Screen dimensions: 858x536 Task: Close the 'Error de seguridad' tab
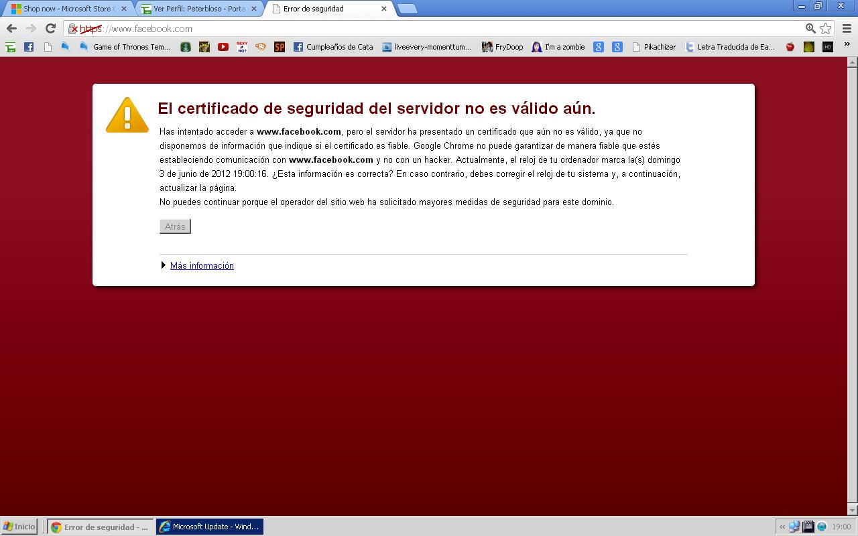(x=384, y=9)
